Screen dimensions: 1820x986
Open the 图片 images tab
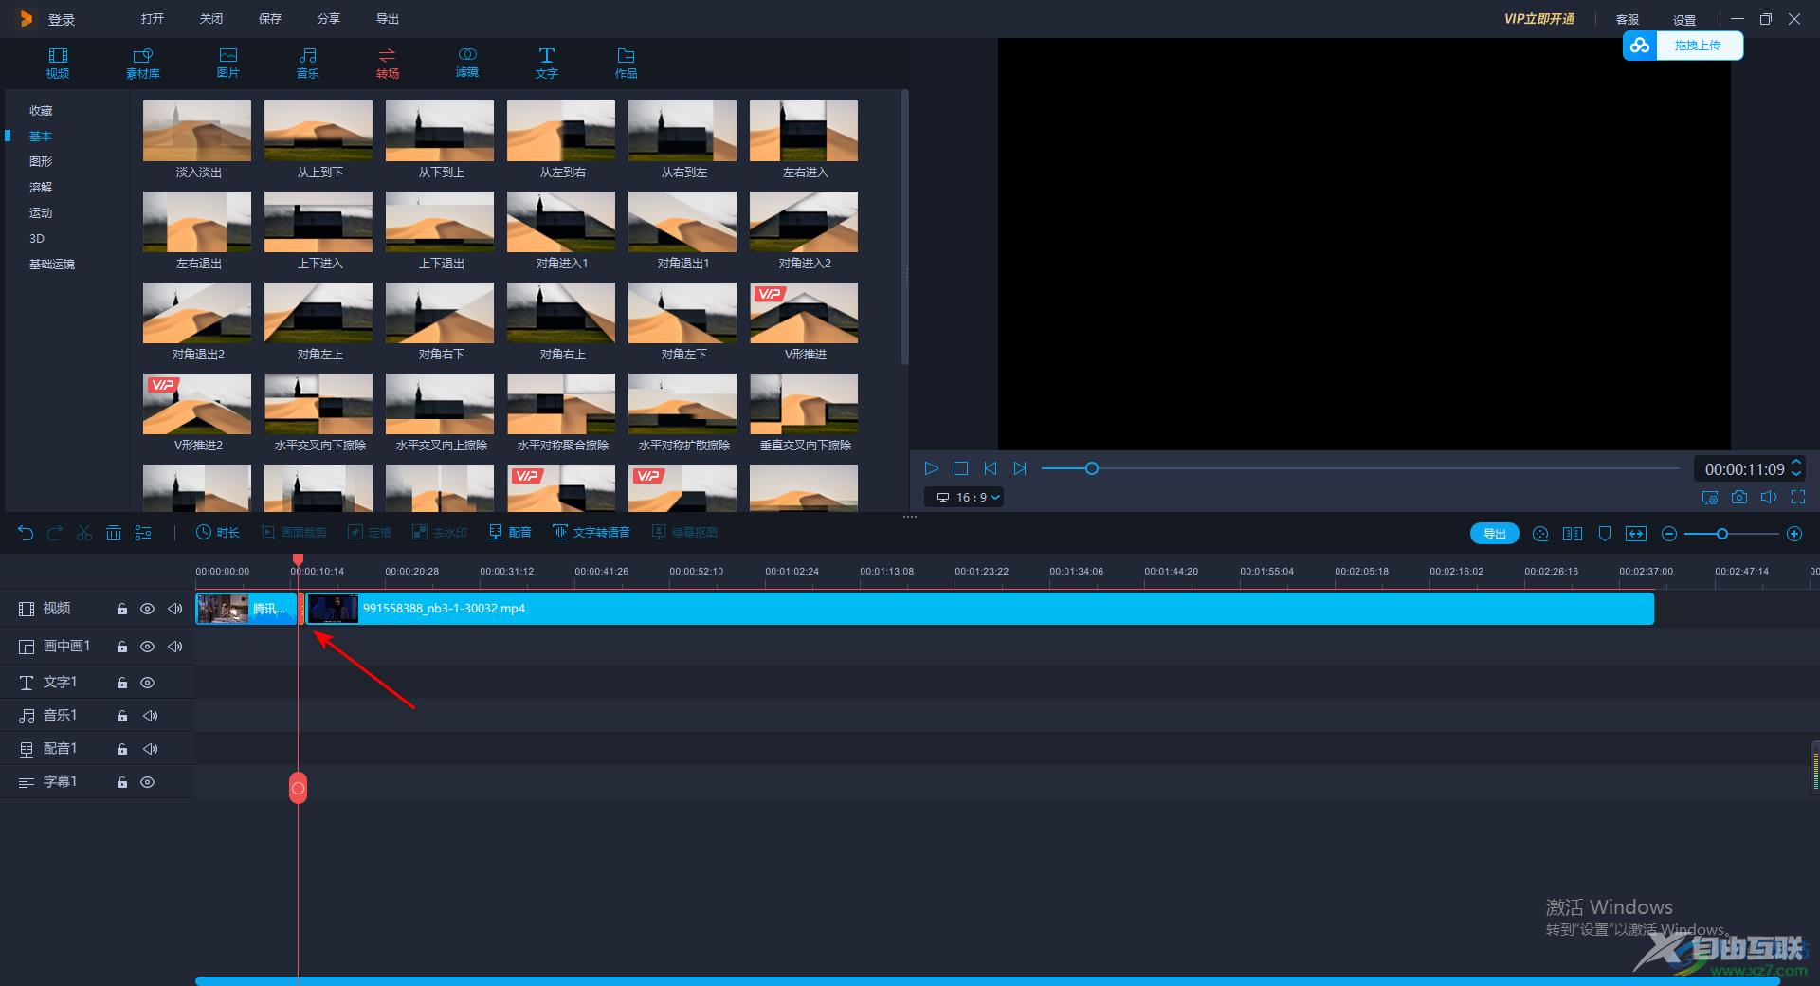coord(228,63)
